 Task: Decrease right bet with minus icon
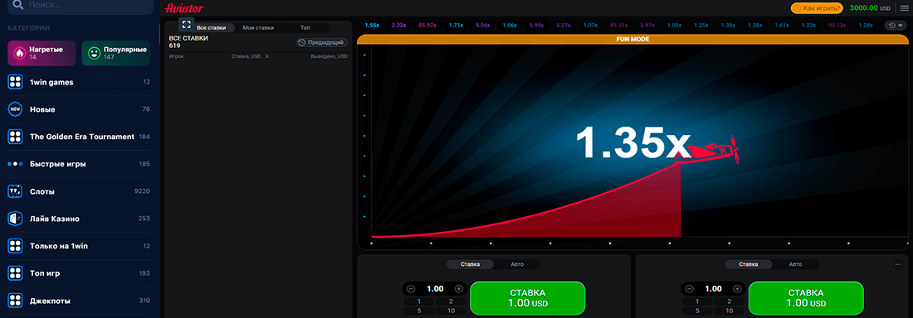(690, 289)
